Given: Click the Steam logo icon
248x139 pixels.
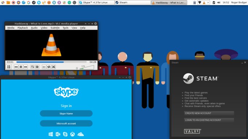Looking at the screenshot, I should [x=188, y=78].
